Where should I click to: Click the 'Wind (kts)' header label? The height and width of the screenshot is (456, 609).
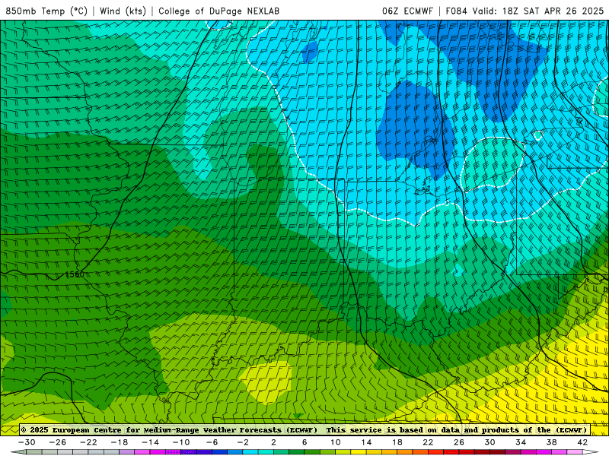point(123,11)
